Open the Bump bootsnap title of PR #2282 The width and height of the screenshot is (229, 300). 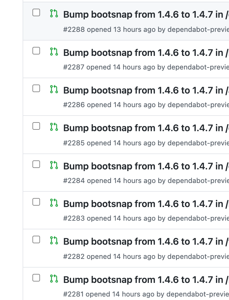pyautogui.click(x=146, y=242)
